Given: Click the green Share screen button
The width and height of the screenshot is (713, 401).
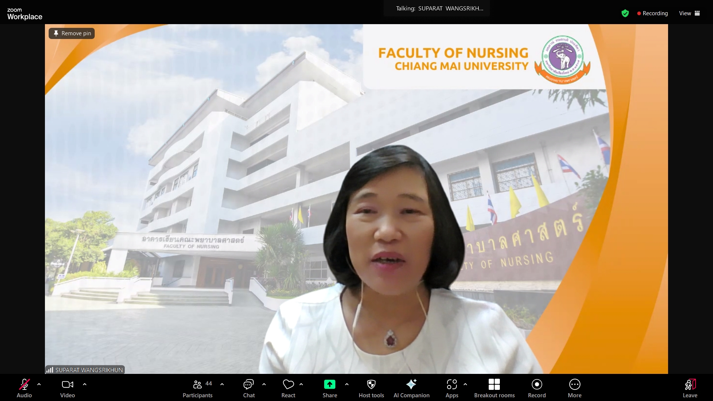Looking at the screenshot, I should 330,388.
